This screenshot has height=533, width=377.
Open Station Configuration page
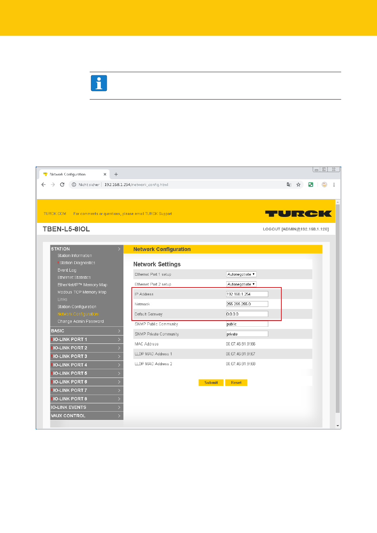(x=77, y=307)
